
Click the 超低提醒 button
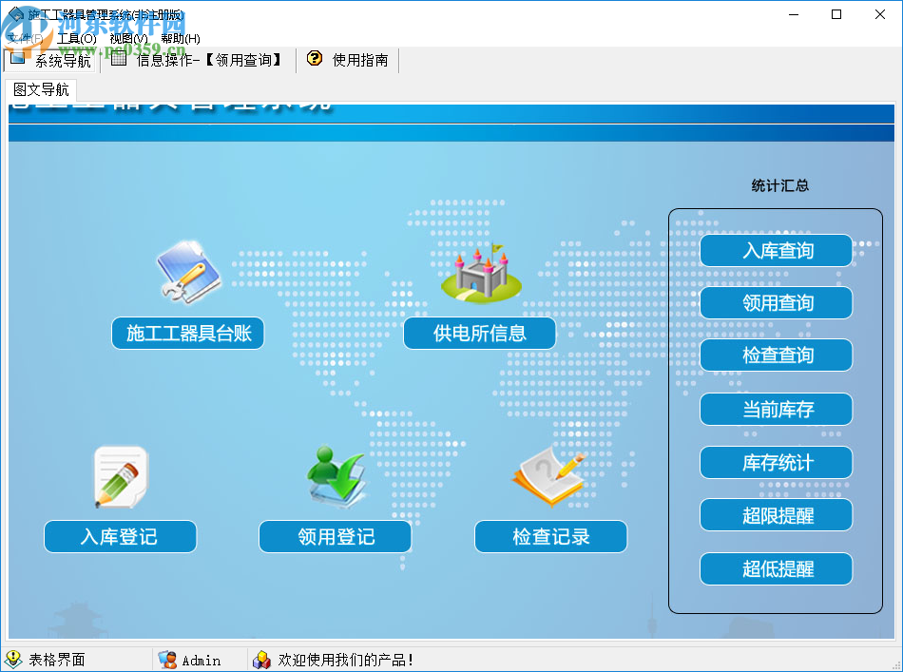(777, 569)
